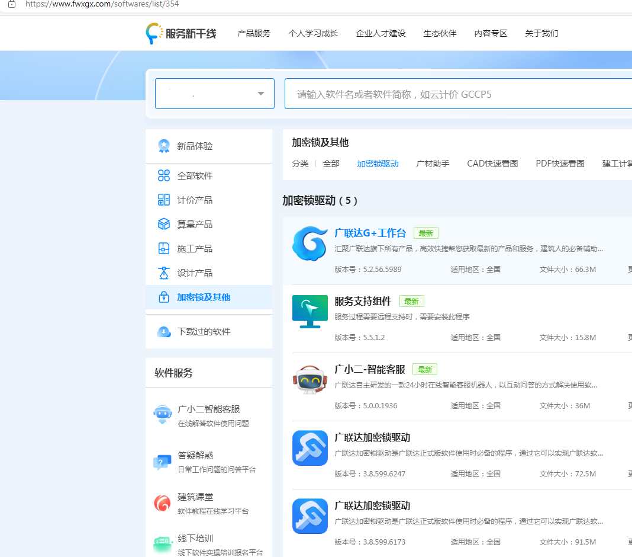
Task: Click the 设计产品 compass icon
Action: [164, 273]
